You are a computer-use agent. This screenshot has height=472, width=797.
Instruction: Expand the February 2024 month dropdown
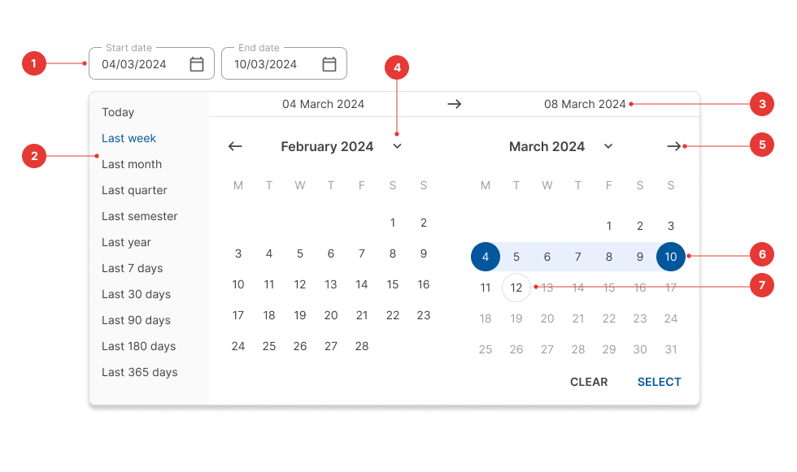click(397, 146)
